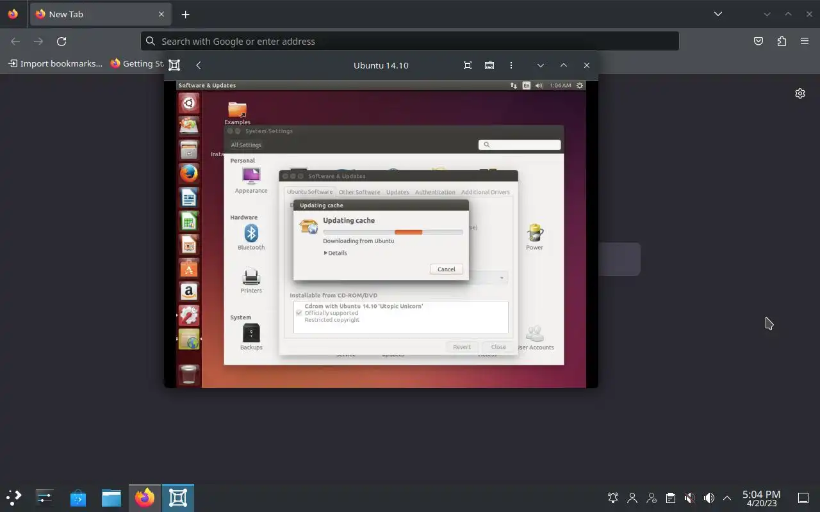Open LibreOffice Writer in launcher
The width and height of the screenshot is (820, 512).
tap(189, 197)
